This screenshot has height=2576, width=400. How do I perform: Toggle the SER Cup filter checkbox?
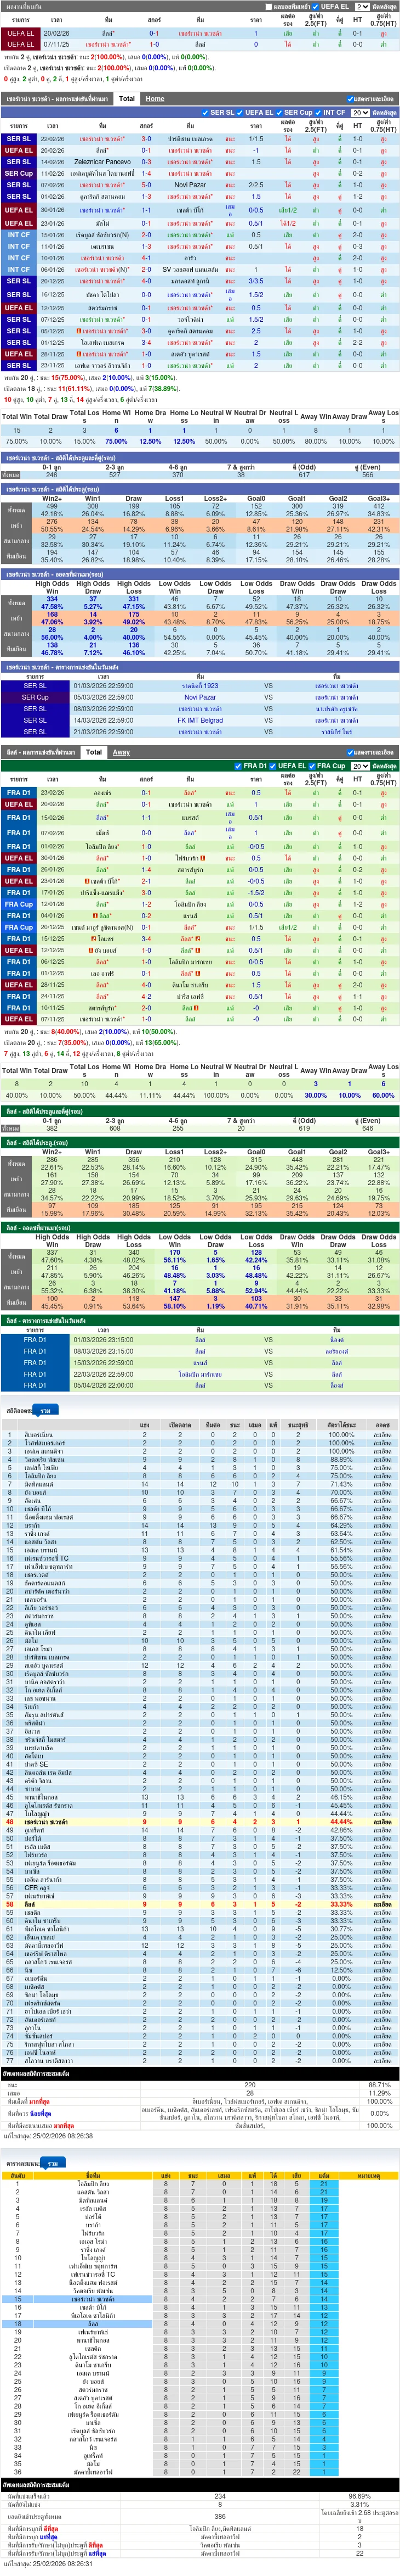281,113
